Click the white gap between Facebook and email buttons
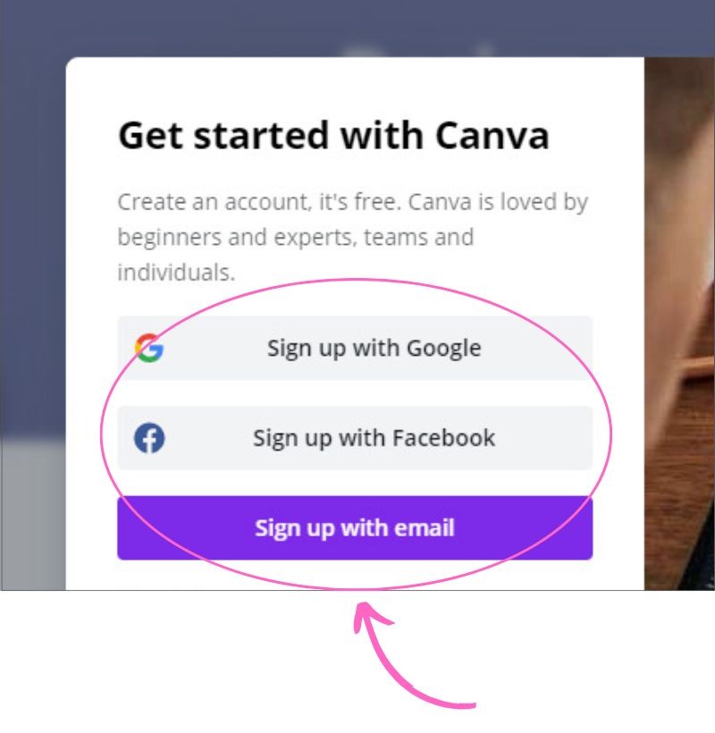Viewport: 715px width, 733px height. 355,483
